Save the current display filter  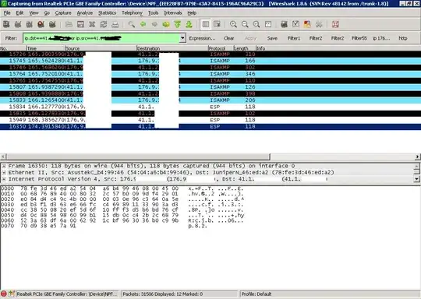click(272, 38)
